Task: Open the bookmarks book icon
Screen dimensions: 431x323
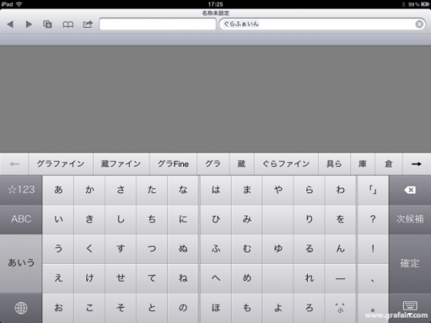Action: [x=68, y=25]
